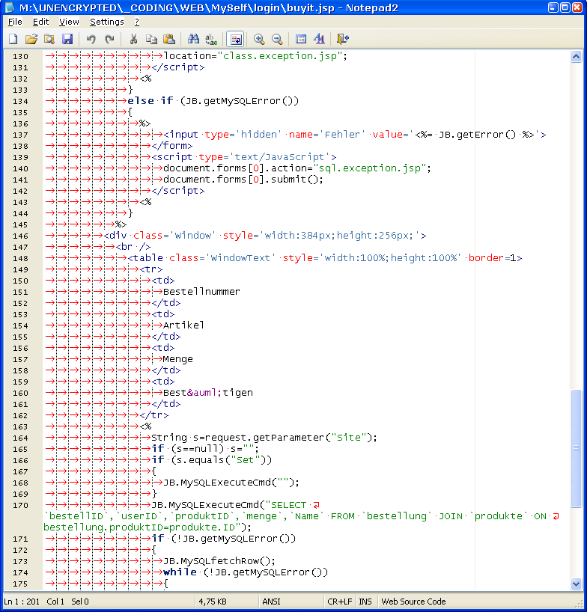
Task: Open the ? help menu
Action: pos(137,22)
